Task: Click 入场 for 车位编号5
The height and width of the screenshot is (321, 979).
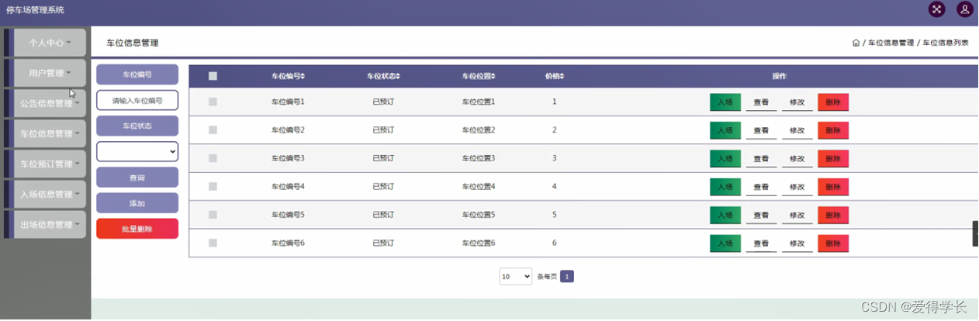Action: tap(725, 215)
